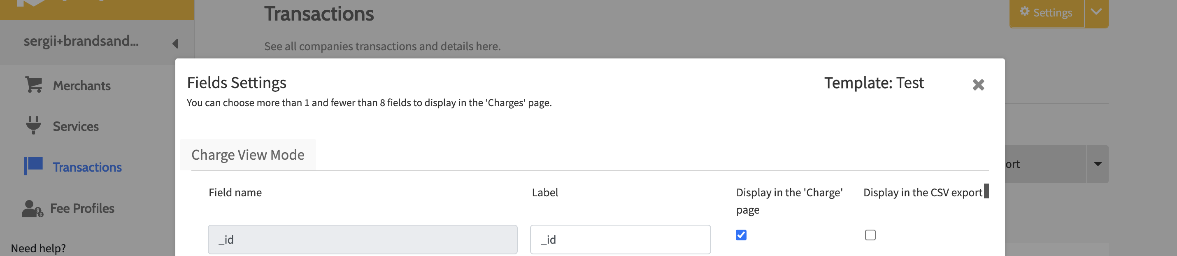1177x256 pixels.
Task: Go to Fee Profiles section
Action: coord(82,208)
